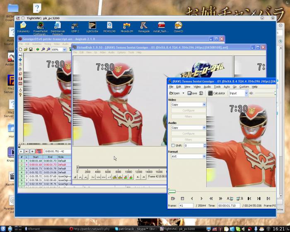Image resolution: width=290 pixels, height=232 pixels.
Task: Click VirtualDub step backward button
Action: [99, 177]
